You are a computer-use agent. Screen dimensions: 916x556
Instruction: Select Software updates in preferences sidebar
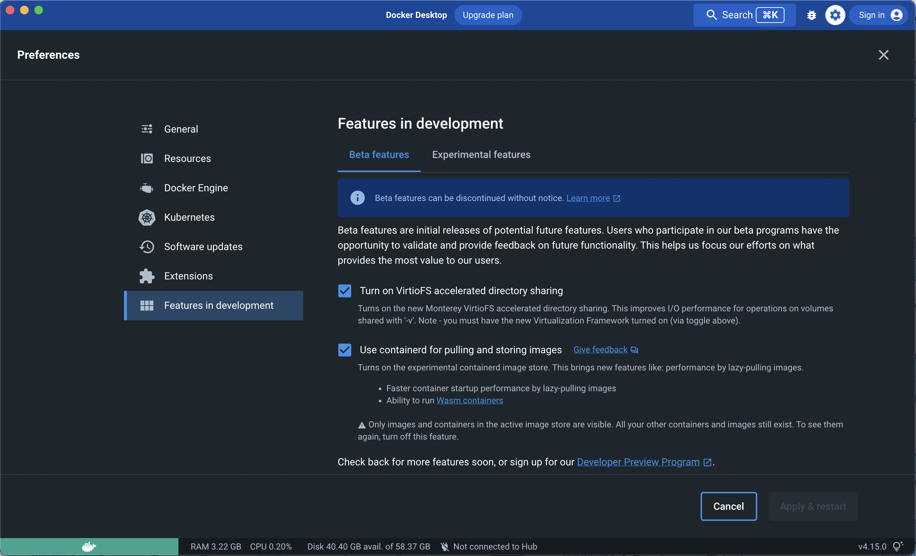coord(213,247)
